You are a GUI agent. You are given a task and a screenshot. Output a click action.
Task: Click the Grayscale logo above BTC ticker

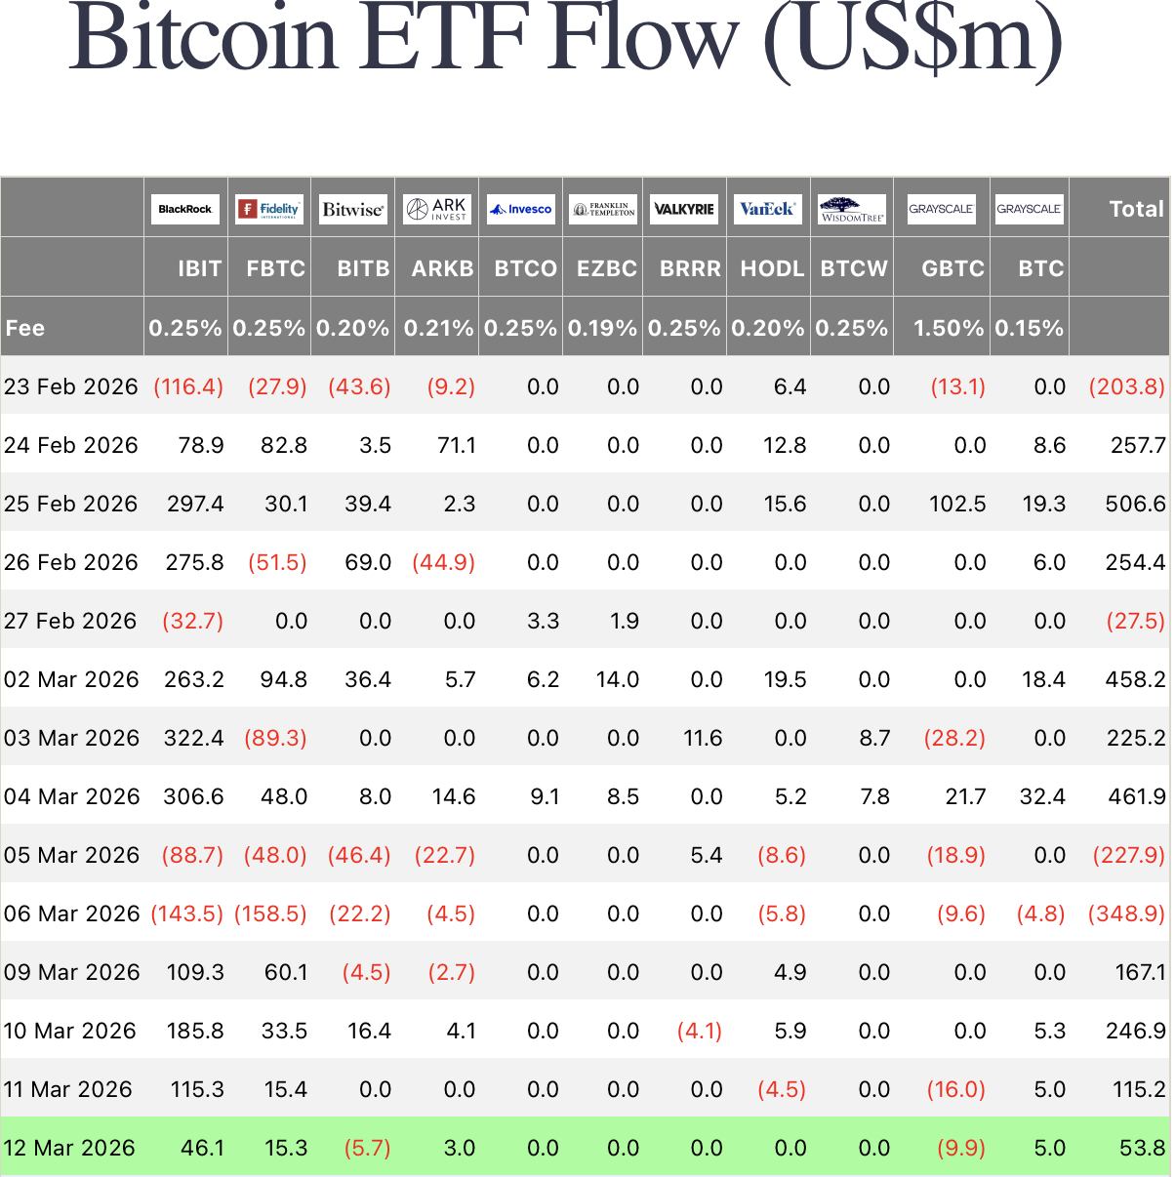1029,209
